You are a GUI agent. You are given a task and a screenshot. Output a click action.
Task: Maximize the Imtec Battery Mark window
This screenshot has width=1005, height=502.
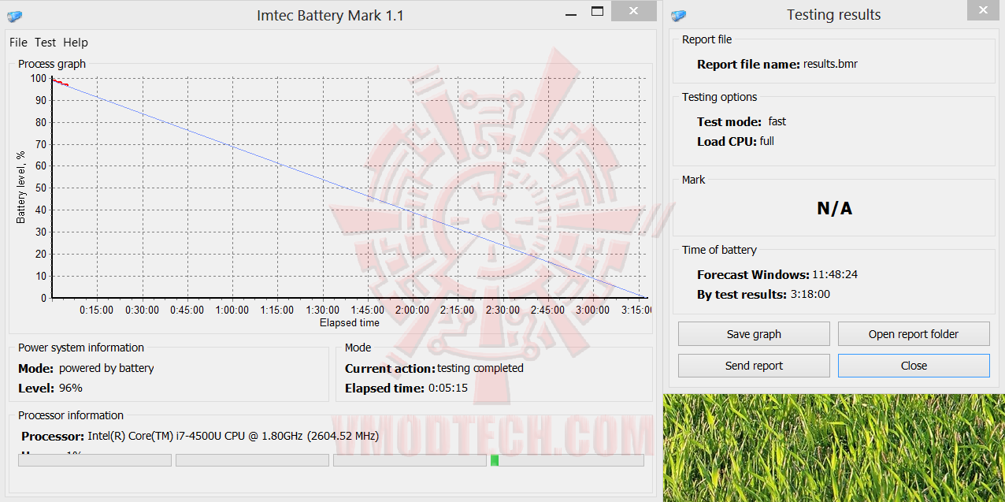point(598,12)
